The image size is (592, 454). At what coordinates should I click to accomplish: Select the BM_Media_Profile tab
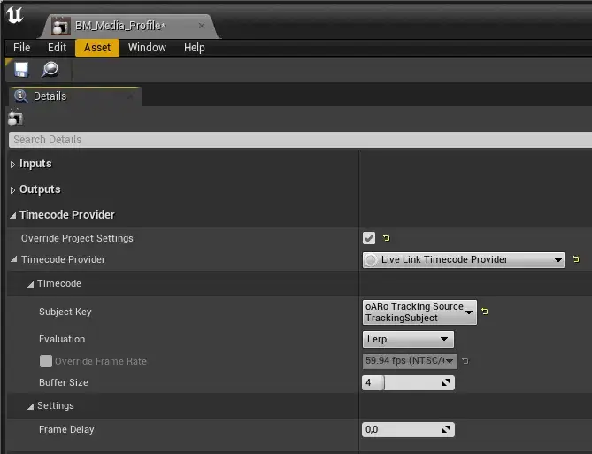click(x=120, y=26)
